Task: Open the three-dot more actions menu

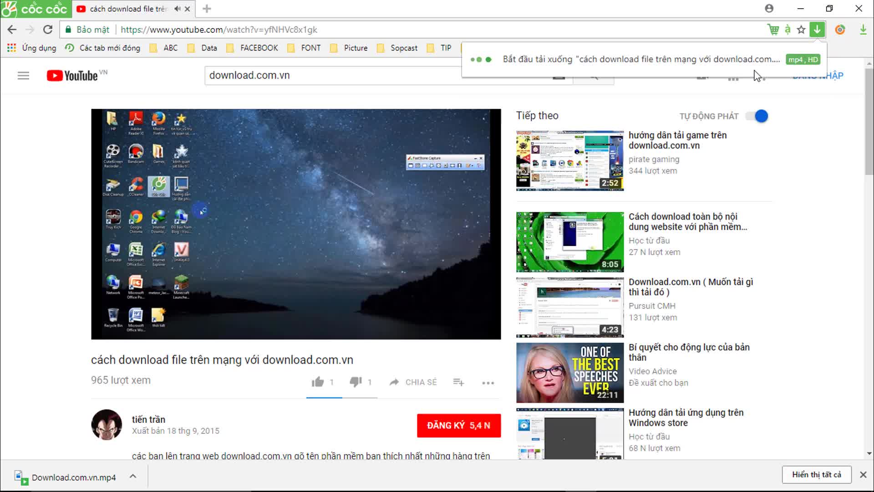Action: pyautogui.click(x=488, y=383)
